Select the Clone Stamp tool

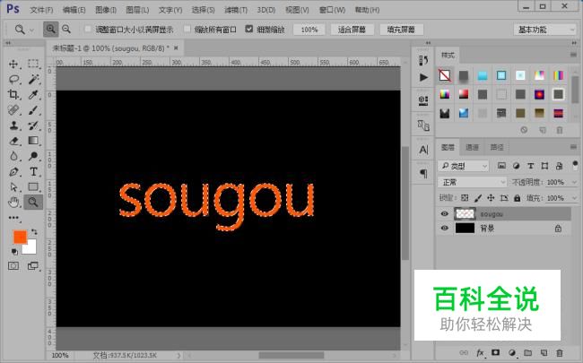(13, 125)
